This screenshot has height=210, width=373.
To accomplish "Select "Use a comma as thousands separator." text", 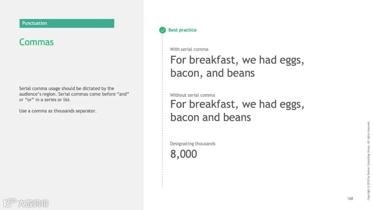I will coord(58,111).
